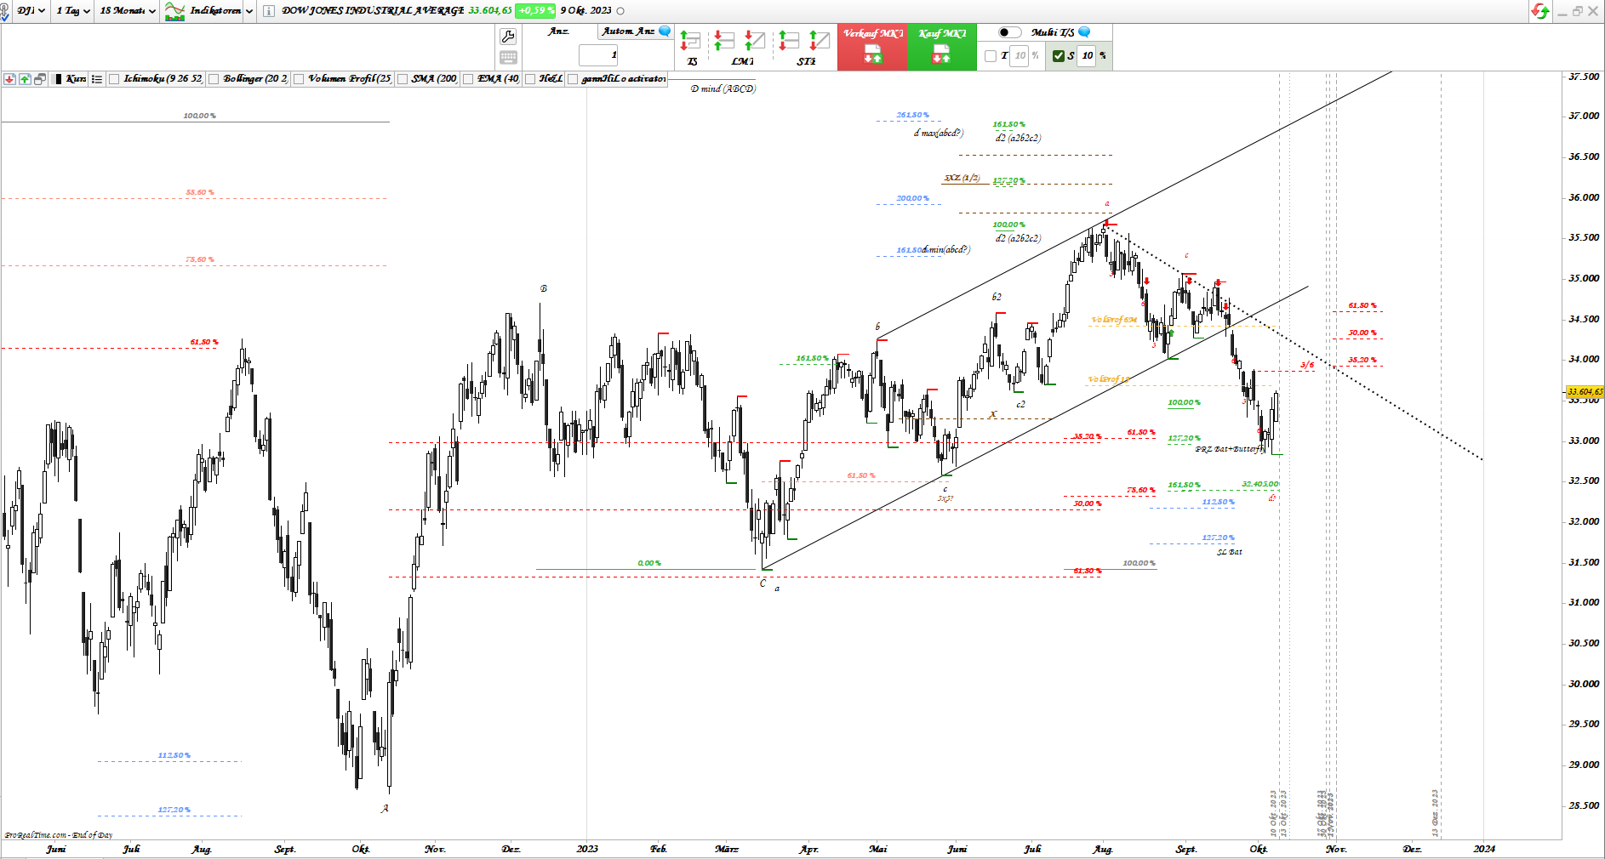This screenshot has height=859, width=1605.
Task: Click the Multi T/S help bubble
Action: 1084,32
